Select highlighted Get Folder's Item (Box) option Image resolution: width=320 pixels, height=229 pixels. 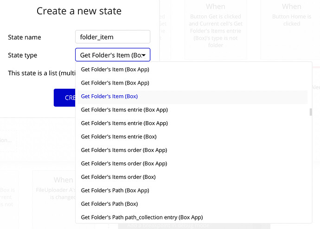tap(192, 96)
